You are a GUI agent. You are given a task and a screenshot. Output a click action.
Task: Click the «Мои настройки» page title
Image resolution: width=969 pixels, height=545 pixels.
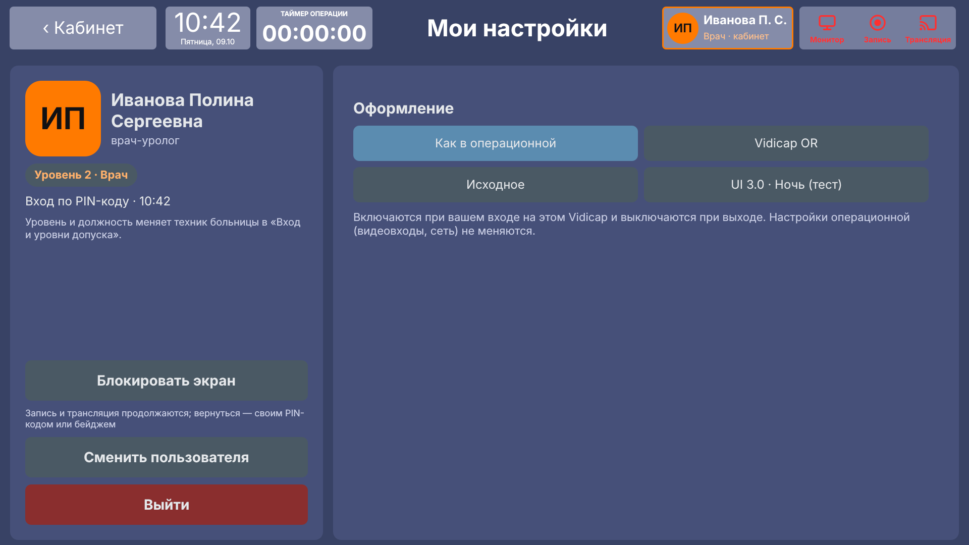pyautogui.click(x=517, y=28)
